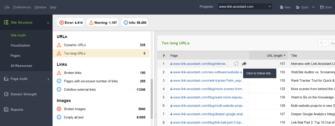This screenshot has height=126, width=335.
Task: Click the Page Audit sidebar icon
Action: click(x=6, y=79)
